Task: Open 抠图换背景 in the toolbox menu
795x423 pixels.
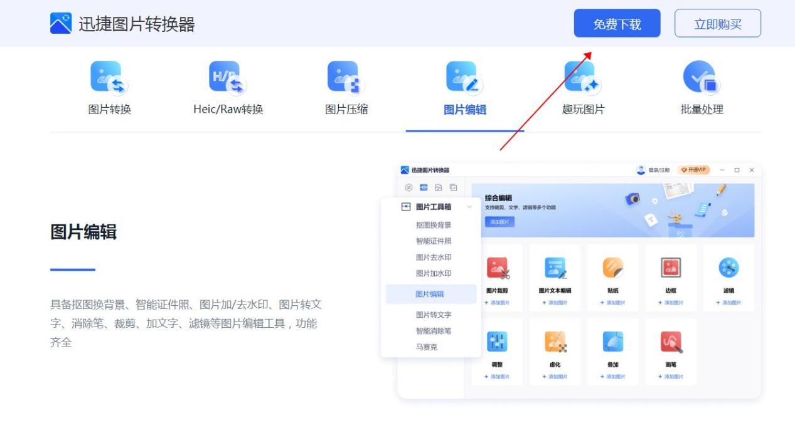Action: tap(433, 225)
